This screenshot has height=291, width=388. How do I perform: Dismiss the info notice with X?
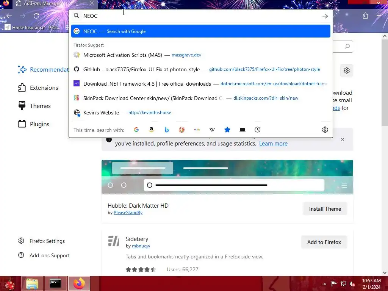343,139
